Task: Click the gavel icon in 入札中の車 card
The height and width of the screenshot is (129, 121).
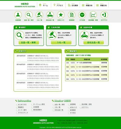Action: coord(52,35)
